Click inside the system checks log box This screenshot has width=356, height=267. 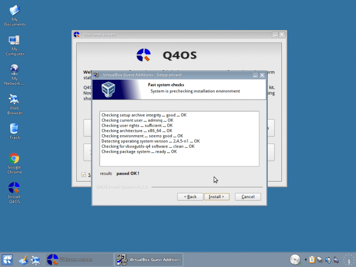(179, 138)
